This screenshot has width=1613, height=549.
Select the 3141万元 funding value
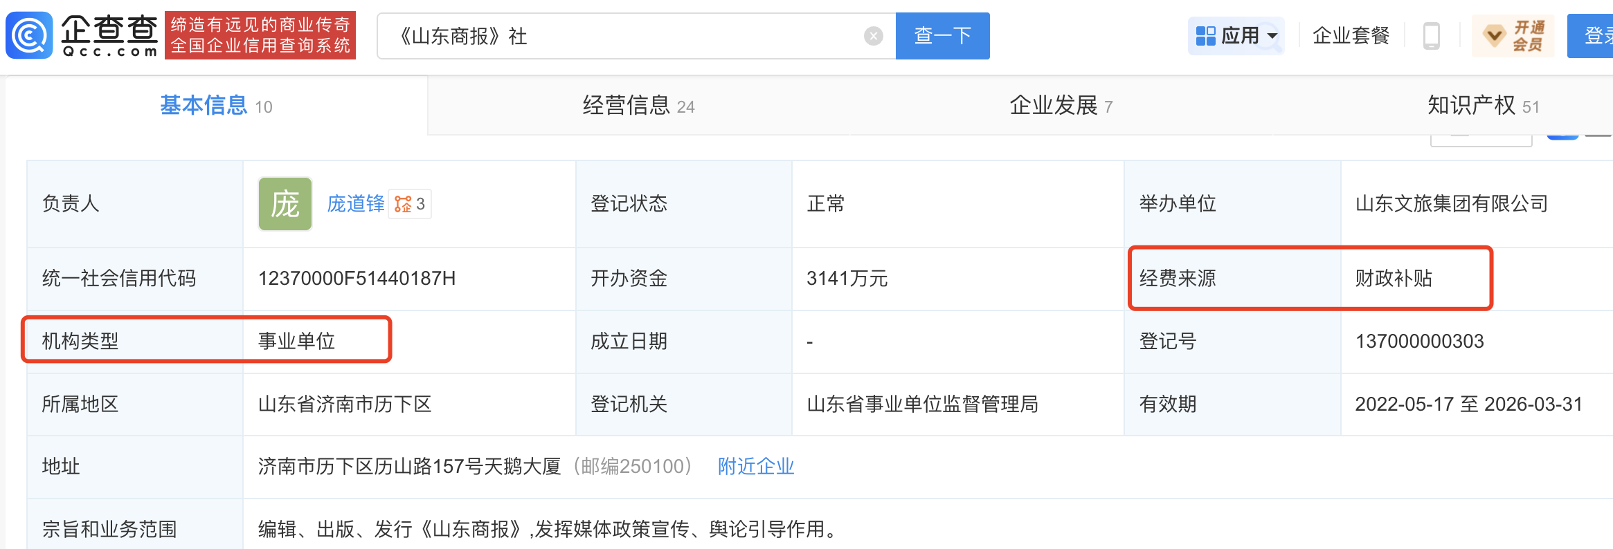(847, 279)
